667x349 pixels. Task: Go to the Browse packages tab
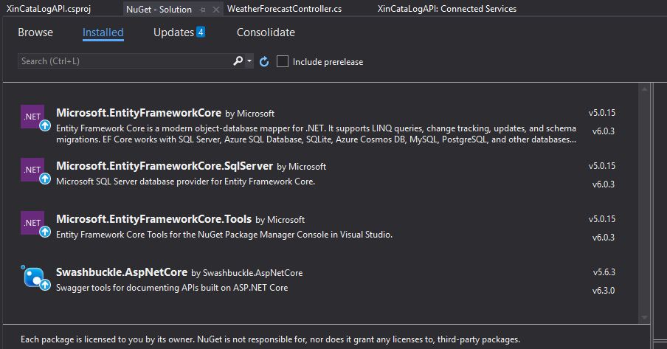point(35,32)
